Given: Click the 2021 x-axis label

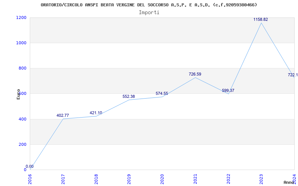Looking at the screenshot, I should 195,179.
